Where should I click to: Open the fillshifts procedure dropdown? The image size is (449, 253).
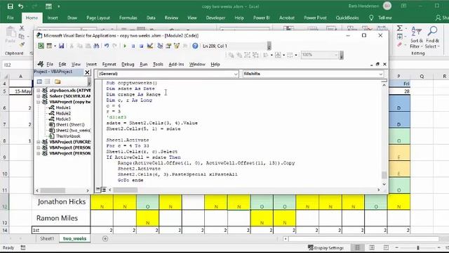pos(380,74)
